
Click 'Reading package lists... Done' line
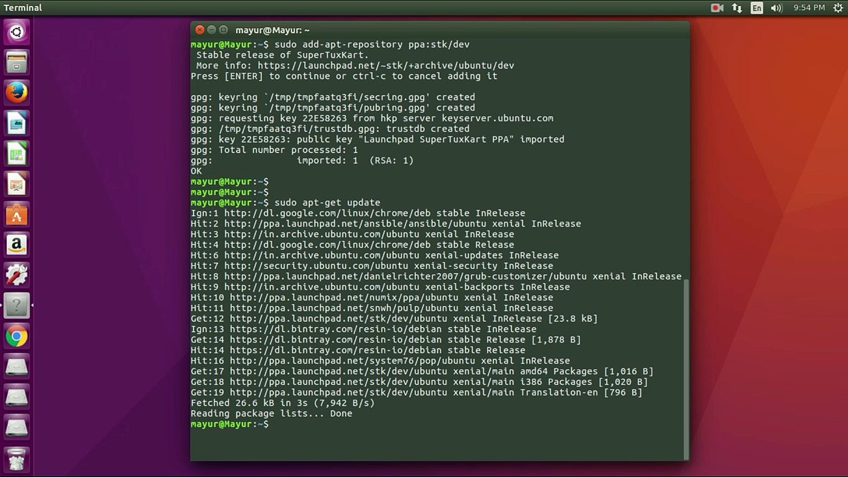click(x=272, y=414)
